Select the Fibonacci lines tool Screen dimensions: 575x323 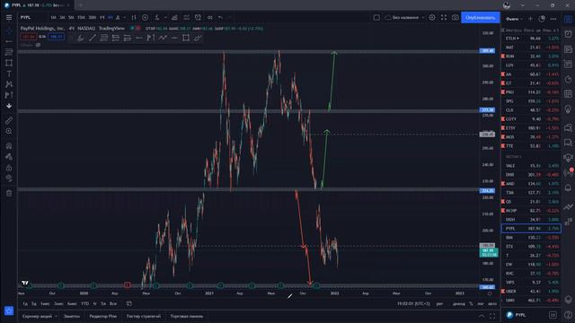[x=9, y=52]
